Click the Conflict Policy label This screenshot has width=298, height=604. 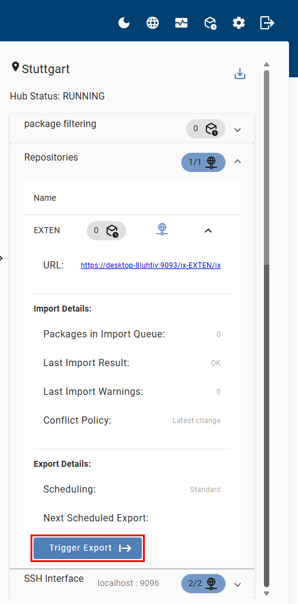(x=77, y=421)
